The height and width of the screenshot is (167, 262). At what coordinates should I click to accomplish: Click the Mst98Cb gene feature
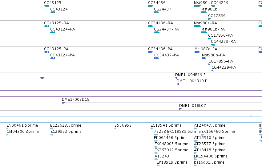[204, 12]
